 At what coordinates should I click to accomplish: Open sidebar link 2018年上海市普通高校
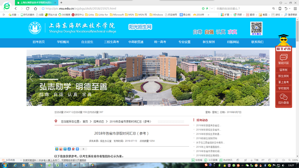tap(208, 147)
